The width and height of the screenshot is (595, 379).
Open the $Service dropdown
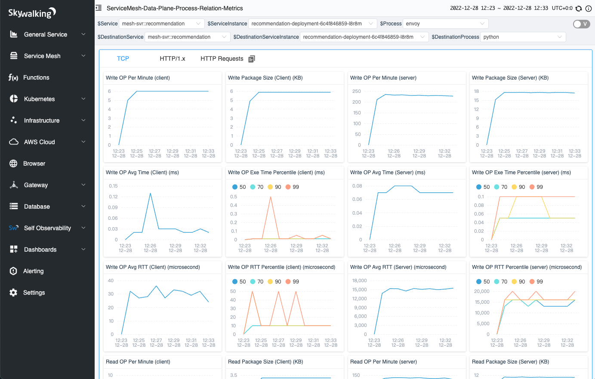click(x=161, y=23)
